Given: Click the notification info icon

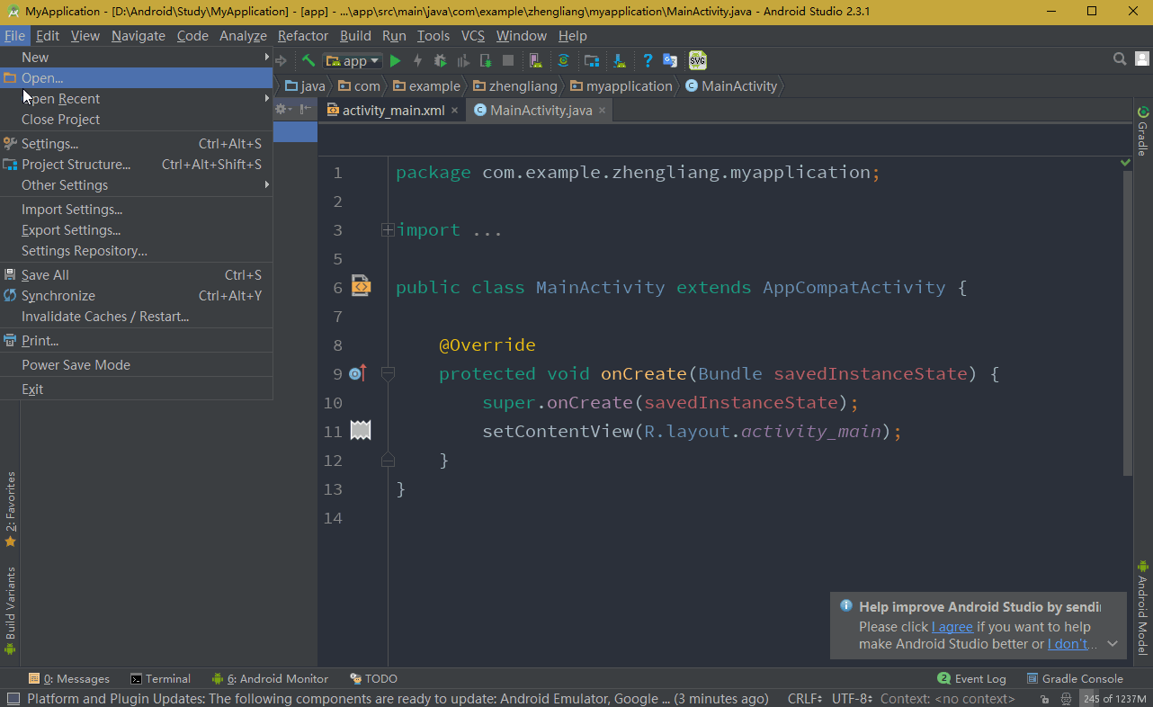Looking at the screenshot, I should coord(845,606).
